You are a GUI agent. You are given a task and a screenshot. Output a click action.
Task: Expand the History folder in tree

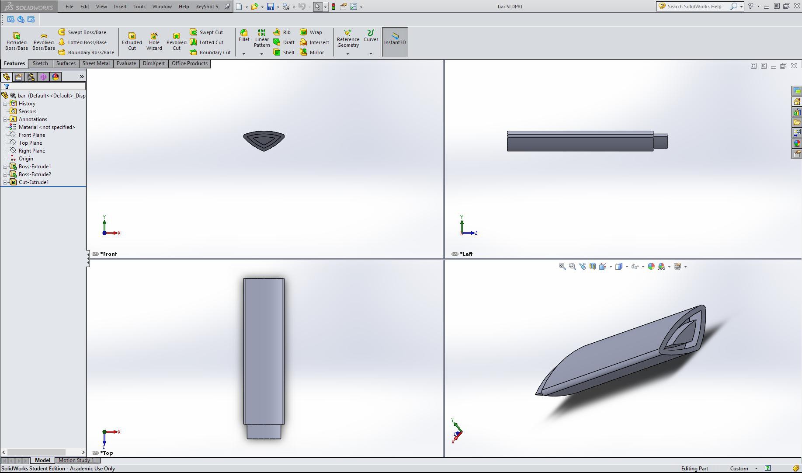click(x=5, y=104)
